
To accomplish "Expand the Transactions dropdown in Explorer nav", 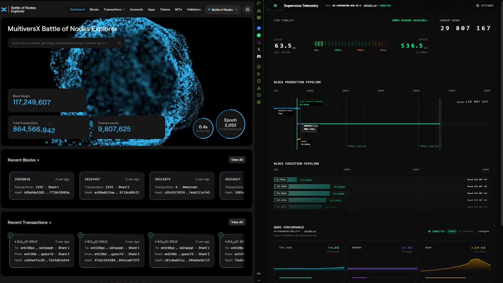I will tap(114, 9).
